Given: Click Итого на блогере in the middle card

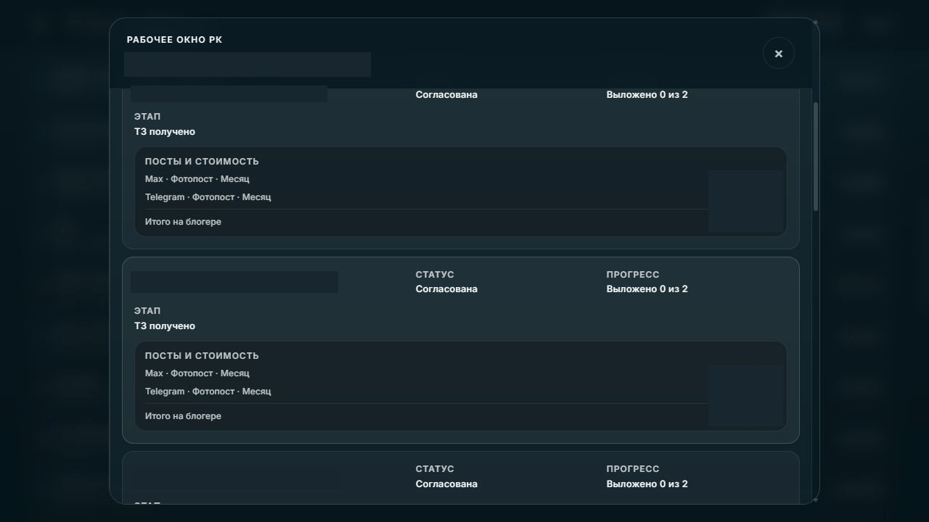Looking at the screenshot, I should [x=183, y=416].
